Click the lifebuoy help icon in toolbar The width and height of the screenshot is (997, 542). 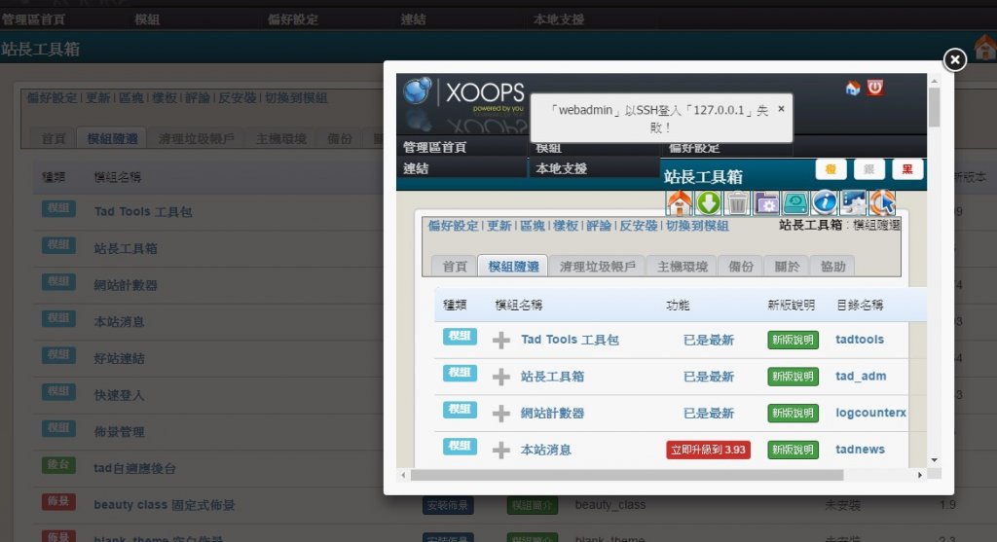click(x=882, y=202)
